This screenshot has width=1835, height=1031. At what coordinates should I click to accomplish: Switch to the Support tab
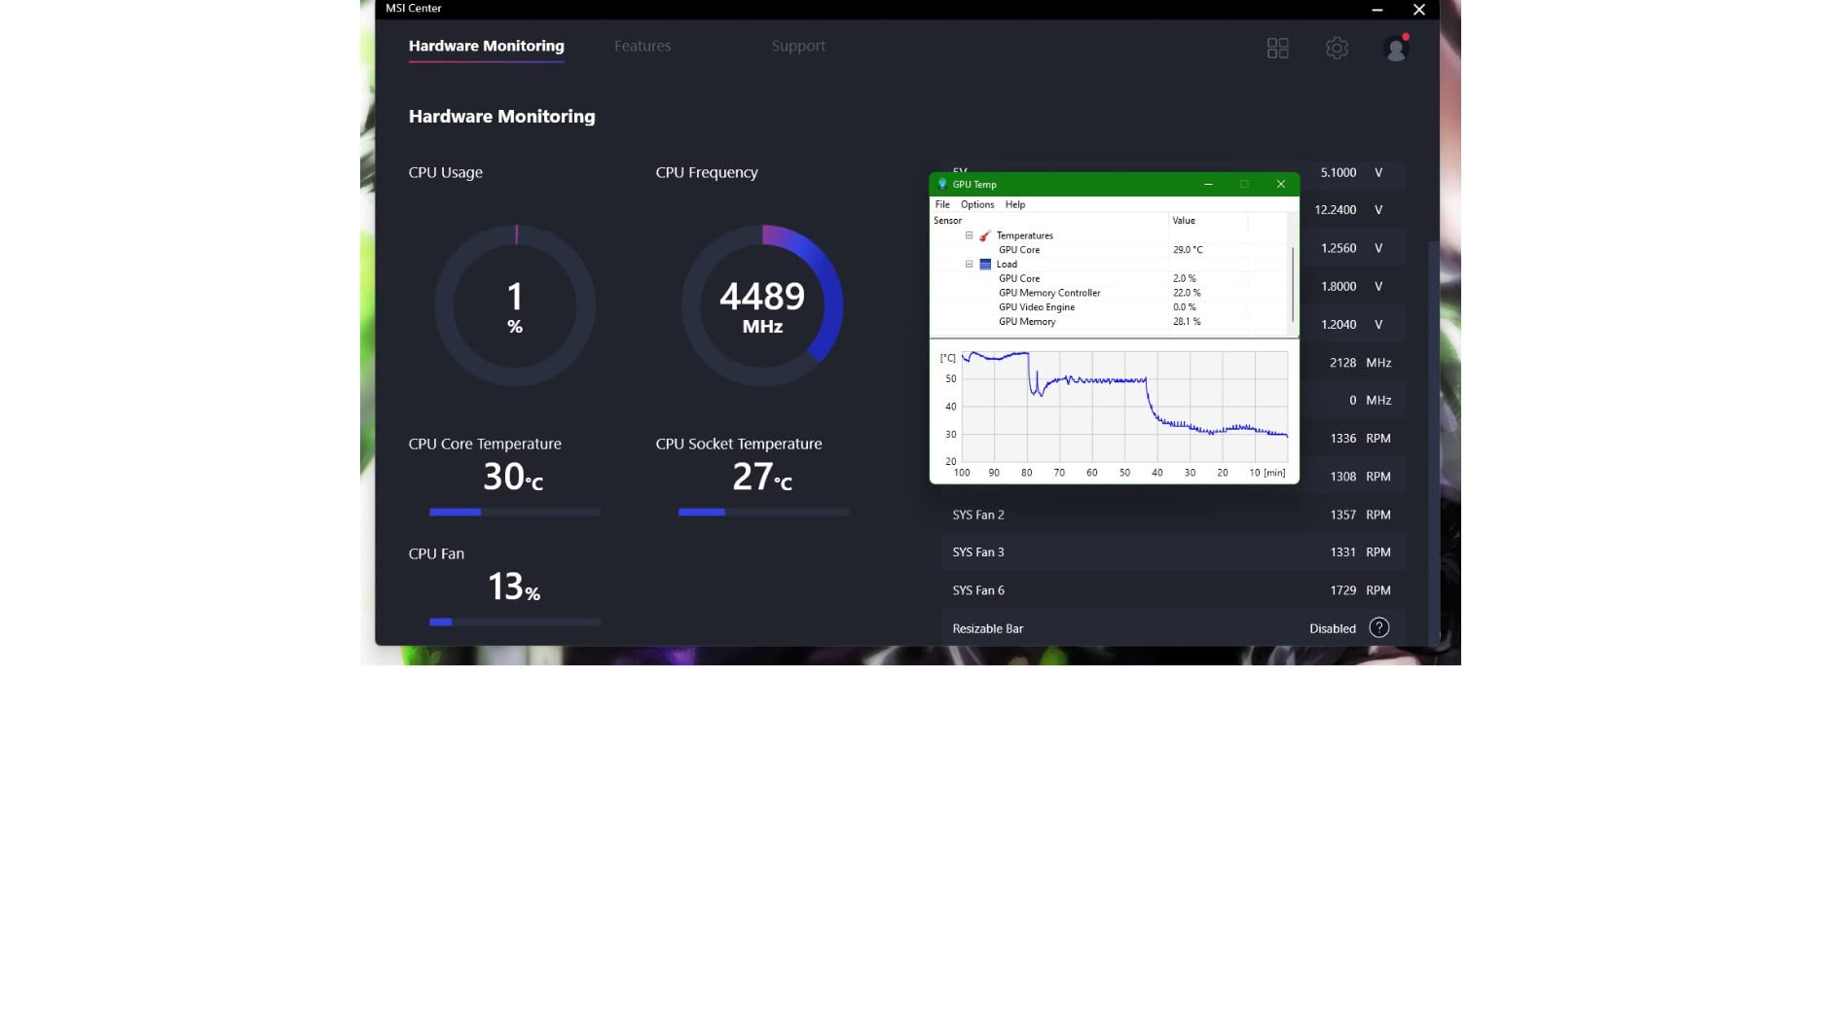coord(798,46)
